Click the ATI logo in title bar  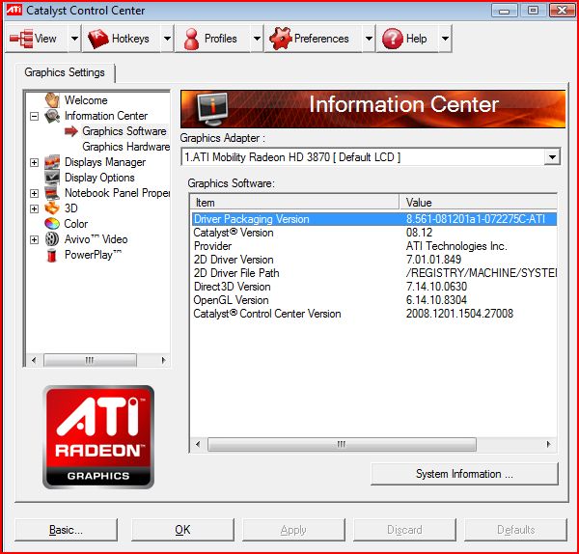click(14, 10)
